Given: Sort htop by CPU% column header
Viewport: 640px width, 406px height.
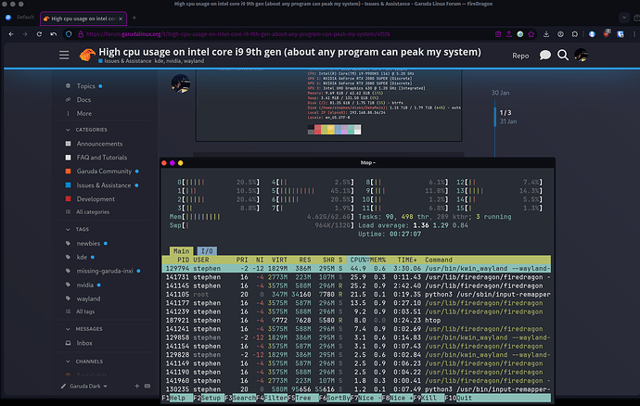Looking at the screenshot, I should (x=358, y=260).
